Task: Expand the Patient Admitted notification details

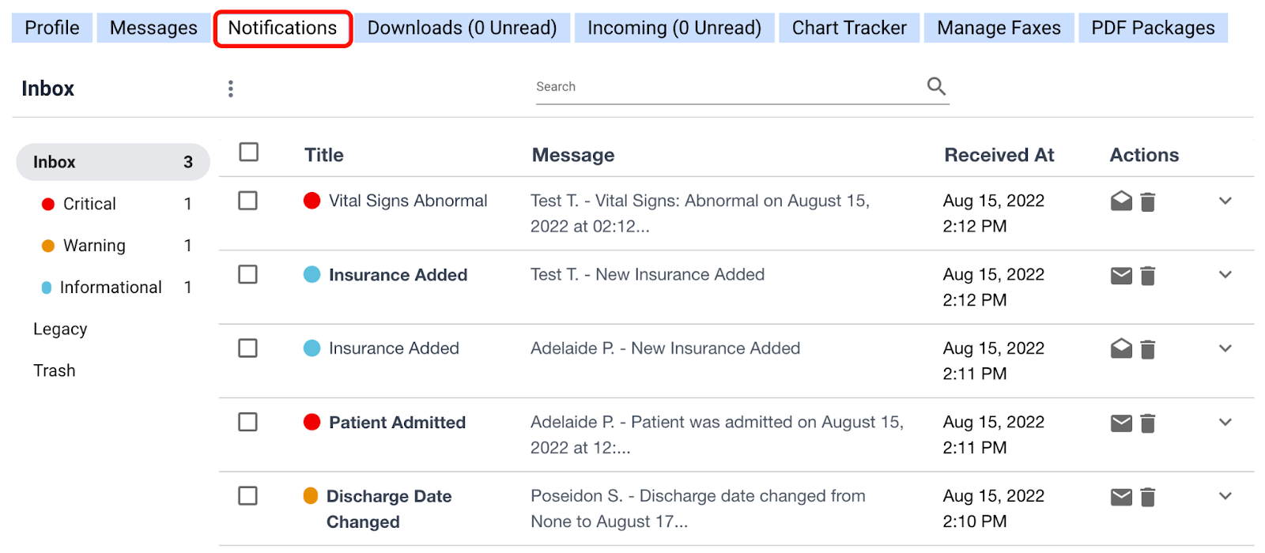Action: [1225, 422]
